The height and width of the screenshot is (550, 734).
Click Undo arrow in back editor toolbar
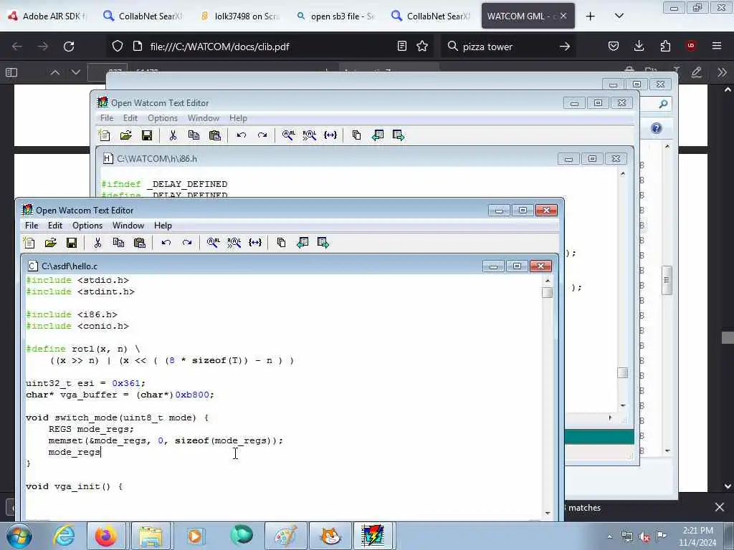241,135
